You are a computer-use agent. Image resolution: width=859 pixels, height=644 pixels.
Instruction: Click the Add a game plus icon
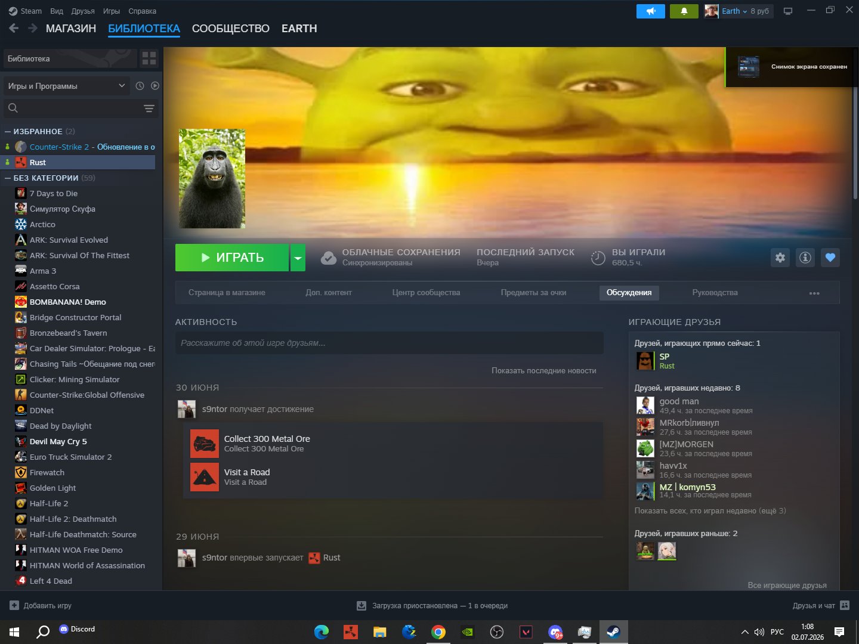click(14, 605)
